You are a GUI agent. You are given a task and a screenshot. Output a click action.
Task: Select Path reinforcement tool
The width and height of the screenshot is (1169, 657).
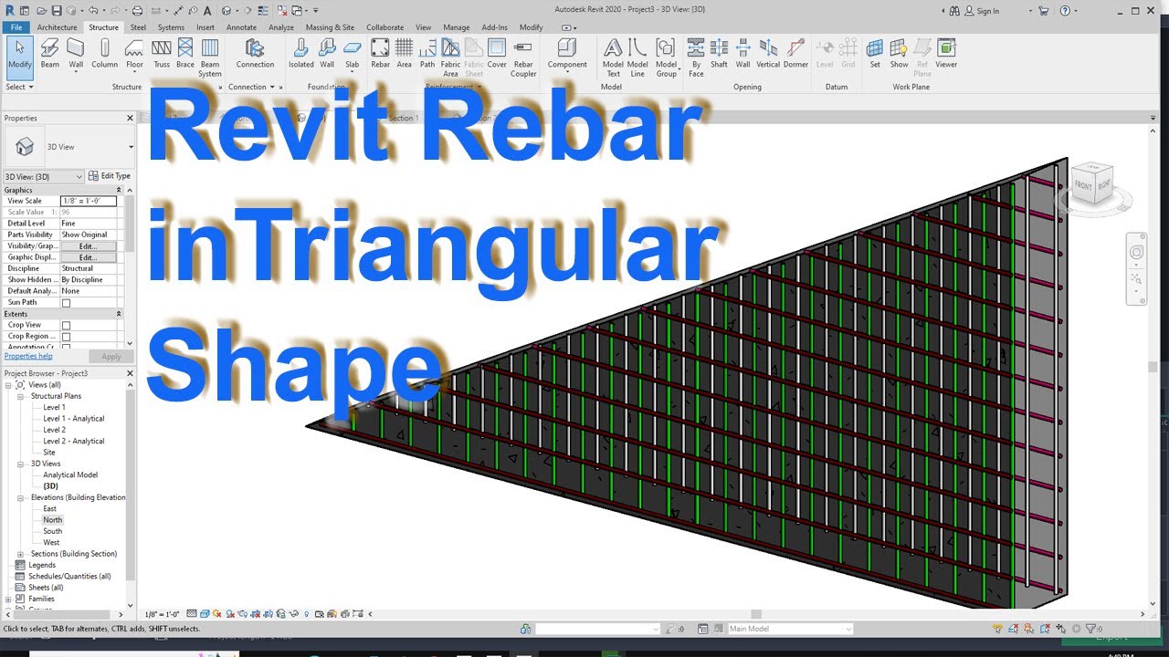coord(427,54)
